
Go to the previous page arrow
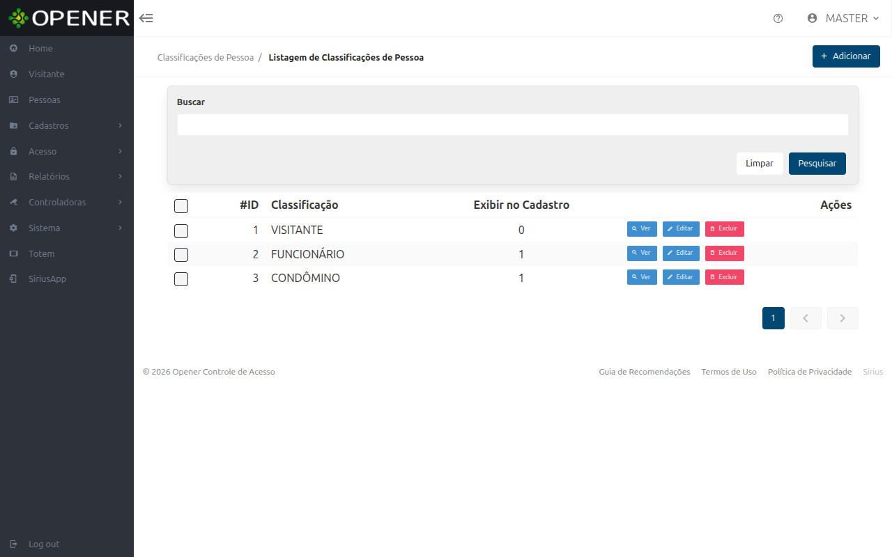806,318
